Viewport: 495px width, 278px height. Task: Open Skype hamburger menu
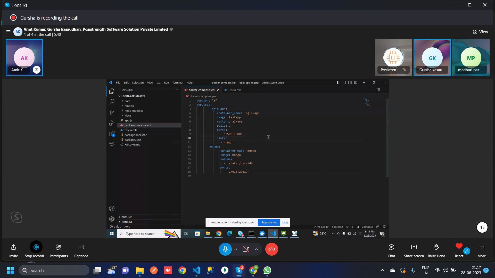(8, 32)
